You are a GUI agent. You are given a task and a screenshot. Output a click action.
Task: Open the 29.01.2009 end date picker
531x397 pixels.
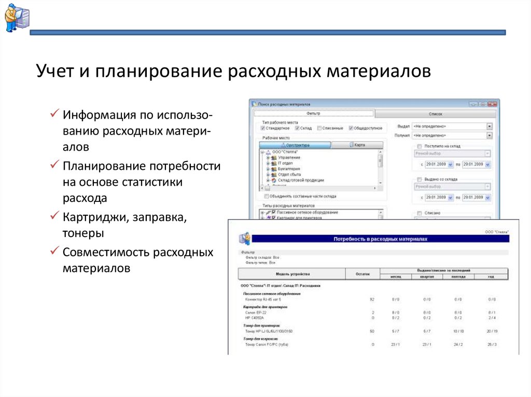click(487, 165)
